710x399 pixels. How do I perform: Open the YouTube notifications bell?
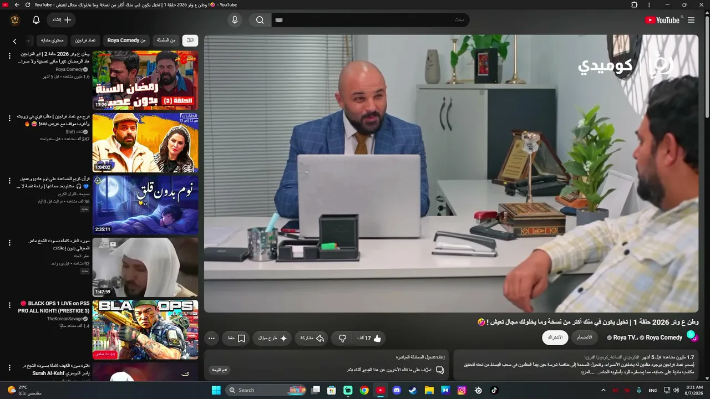(36, 20)
